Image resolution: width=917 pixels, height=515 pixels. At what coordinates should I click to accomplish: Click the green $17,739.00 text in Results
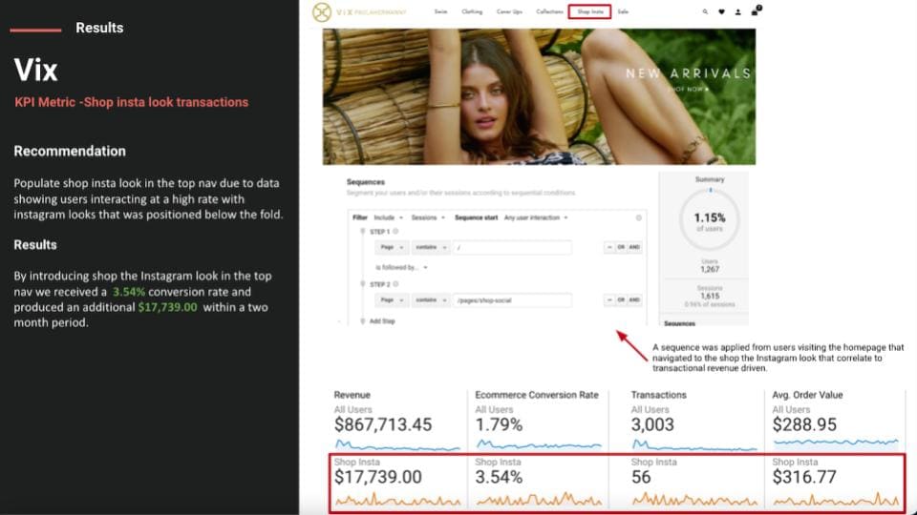coord(168,307)
